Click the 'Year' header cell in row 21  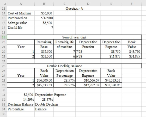21,47
